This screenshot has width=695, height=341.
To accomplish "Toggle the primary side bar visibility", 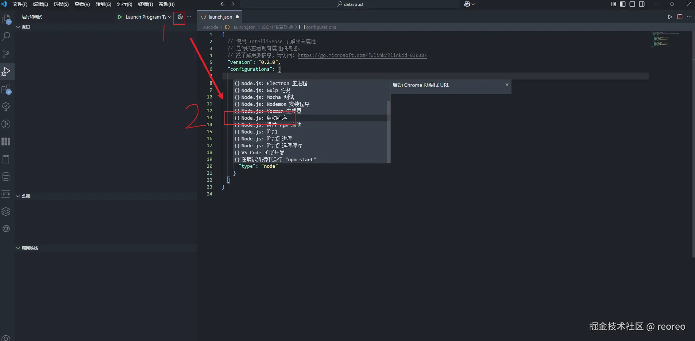I will (623, 4).
